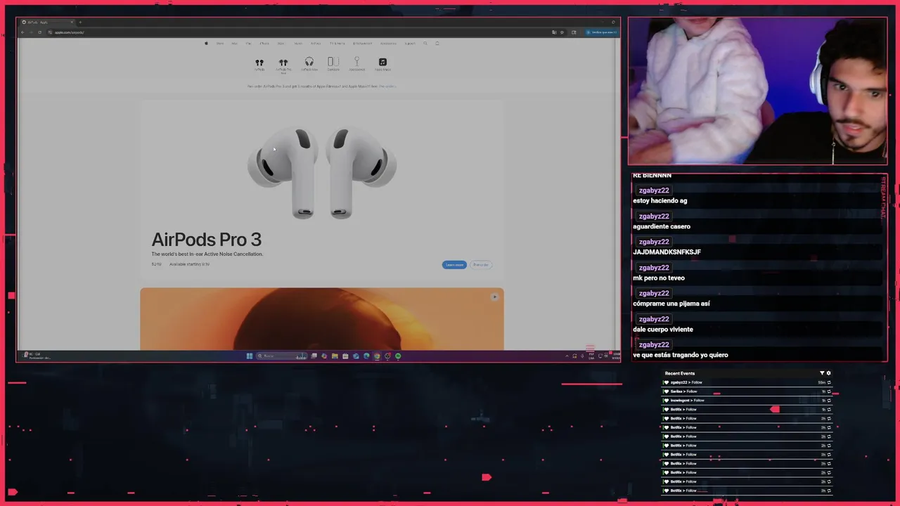Click the heart icon beside zgabyz22 follow
The height and width of the screenshot is (506, 900).
coord(667,382)
